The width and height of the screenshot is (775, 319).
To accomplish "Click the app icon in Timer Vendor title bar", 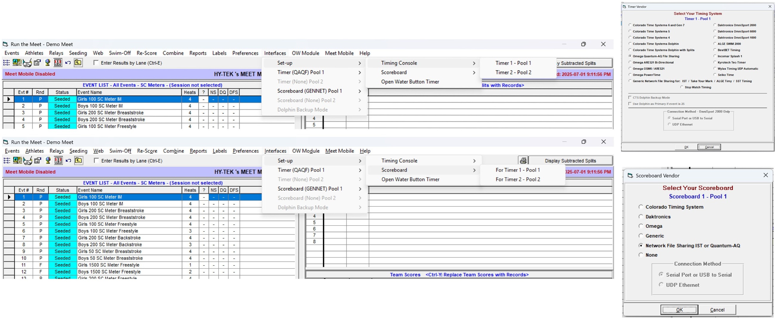I will (624, 7).
